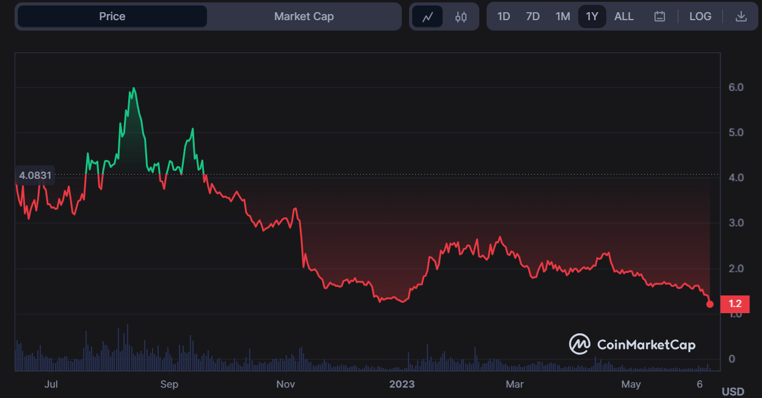
Task: Open the calendar date range picker
Action: [x=659, y=16]
